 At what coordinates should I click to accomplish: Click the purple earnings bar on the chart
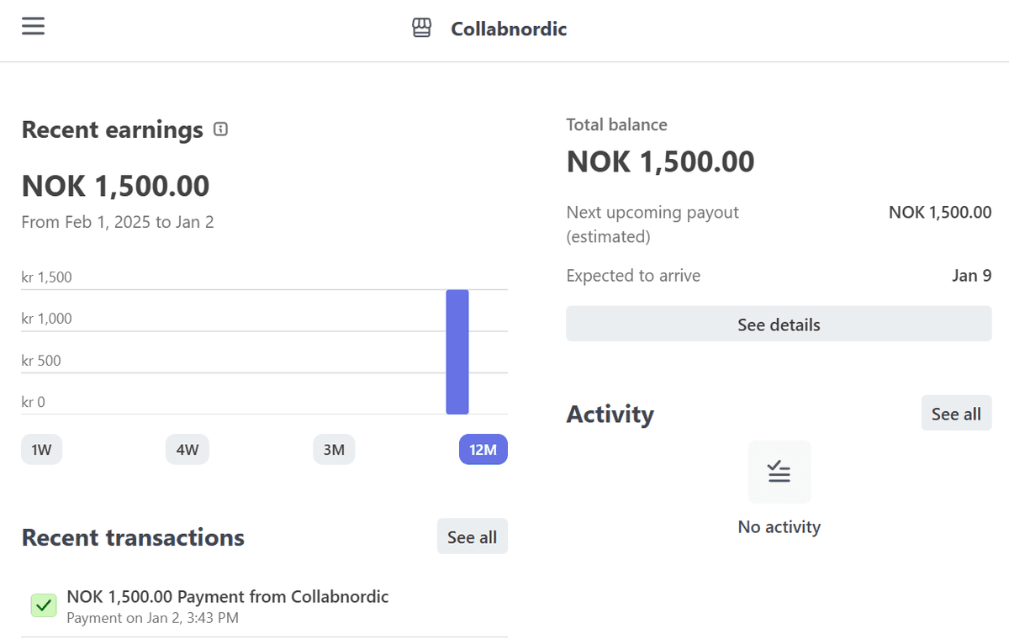click(x=458, y=352)
